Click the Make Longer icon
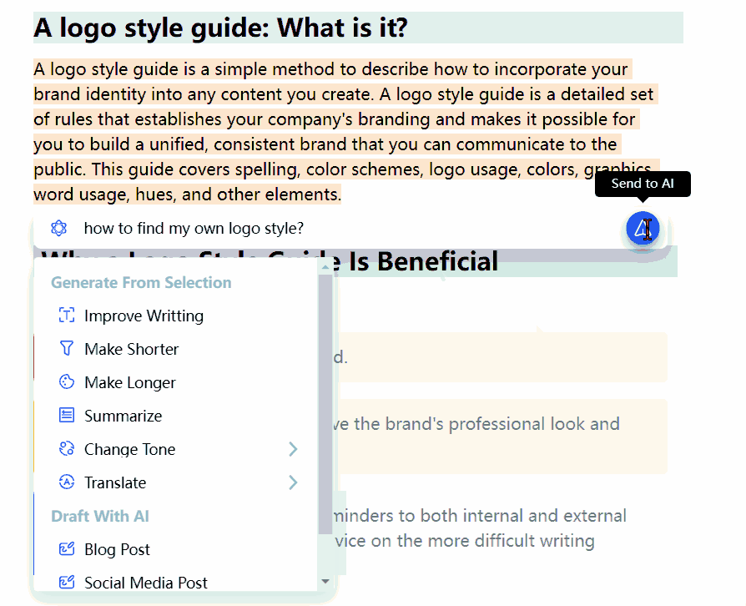This screenshot has width=746, height=606. 67,382
